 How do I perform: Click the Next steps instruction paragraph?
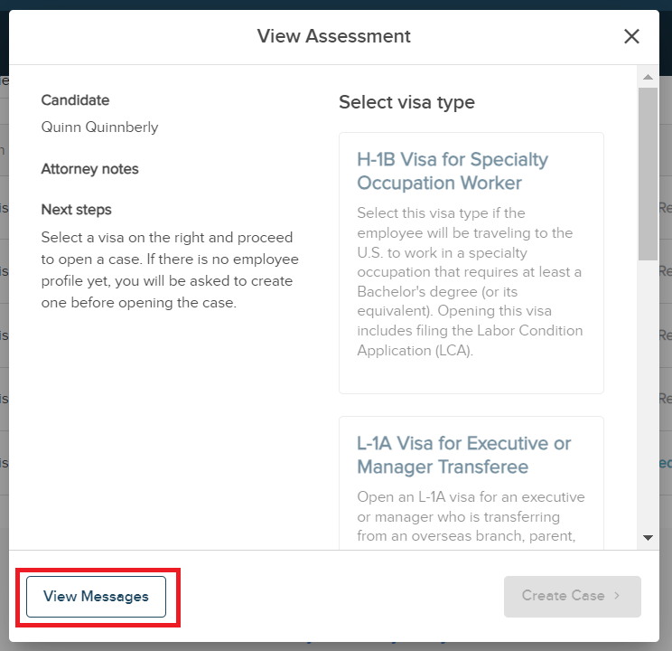(170, 269)
